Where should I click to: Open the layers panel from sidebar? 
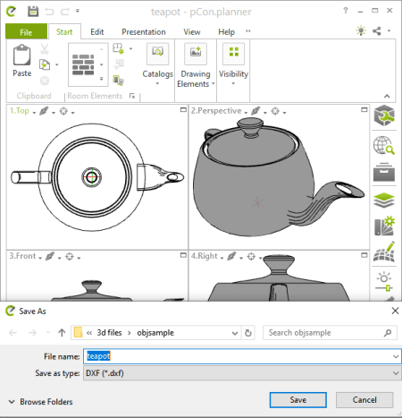[384, 200]
